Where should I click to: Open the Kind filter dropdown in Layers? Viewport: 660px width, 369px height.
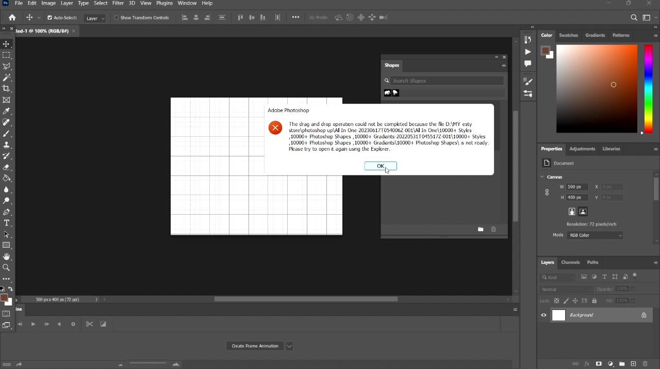(x=558, y=277)
